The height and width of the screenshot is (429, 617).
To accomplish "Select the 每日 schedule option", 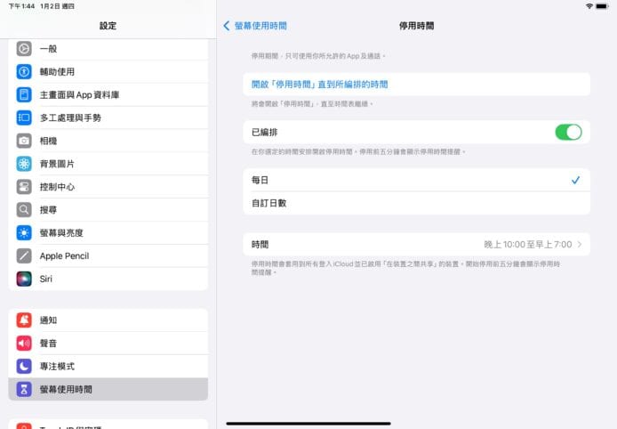I will click(416, 180).
